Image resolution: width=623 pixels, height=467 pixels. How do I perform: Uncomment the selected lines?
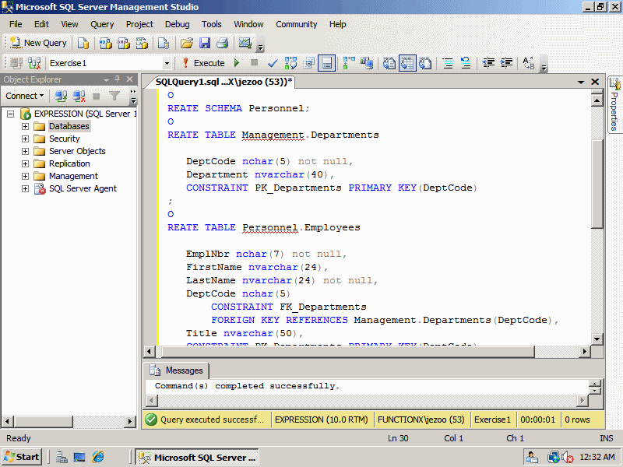point(466,63)
